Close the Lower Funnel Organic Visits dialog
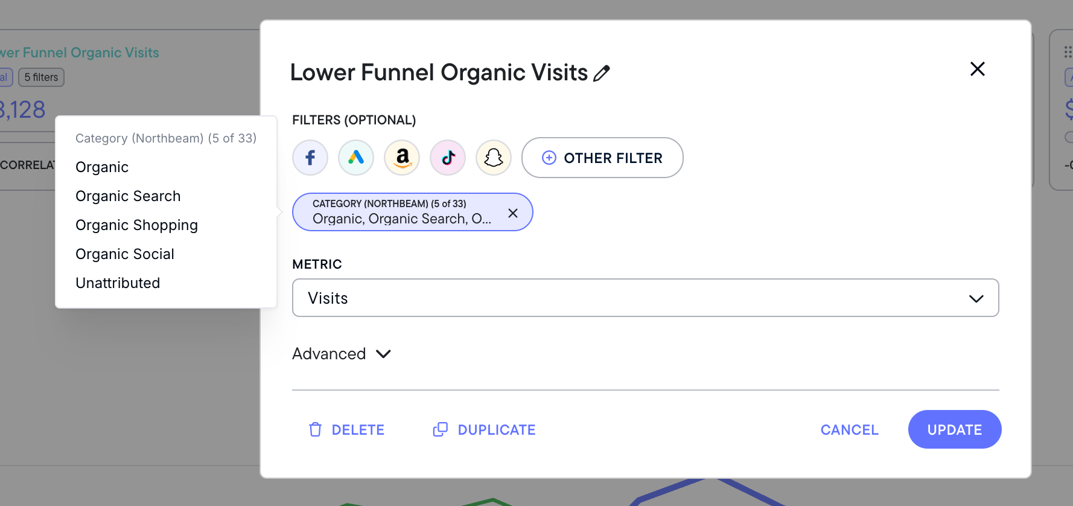Image resolution: width=1073 pixels, height=506 pixels. click(978, 69)
